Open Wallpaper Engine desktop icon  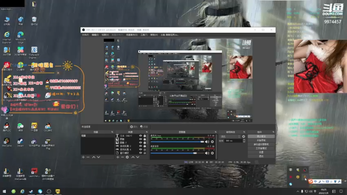point(34,52)
